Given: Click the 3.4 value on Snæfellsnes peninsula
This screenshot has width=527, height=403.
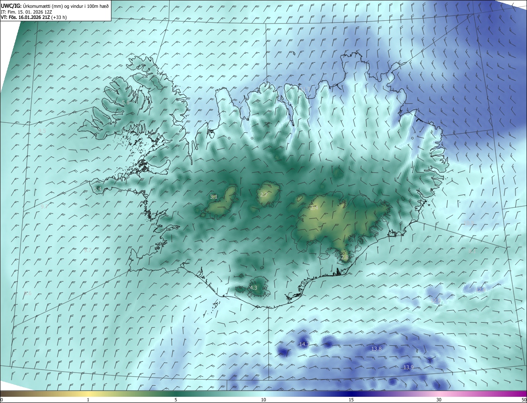Looking at the screenshot, I should [98, 189].
